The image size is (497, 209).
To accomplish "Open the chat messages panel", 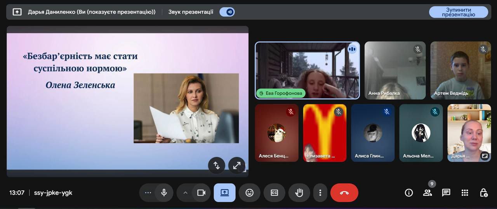I will [446, 193].
